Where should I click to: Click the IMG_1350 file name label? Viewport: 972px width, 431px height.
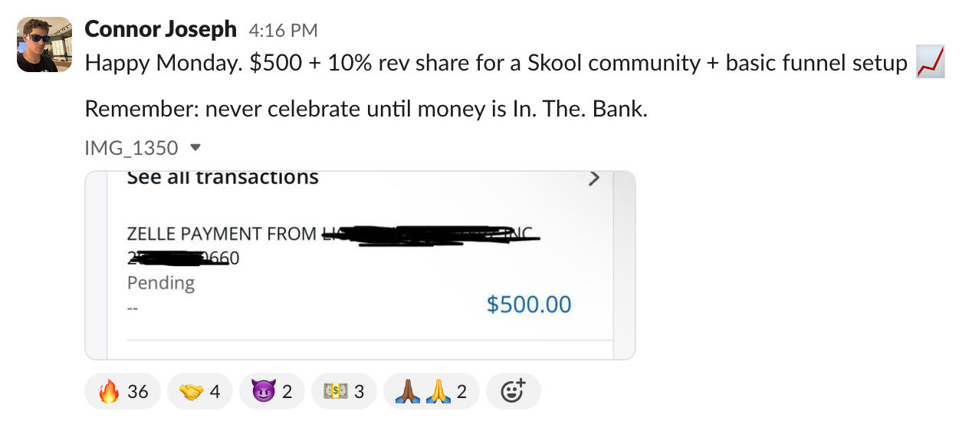[131, 147]
